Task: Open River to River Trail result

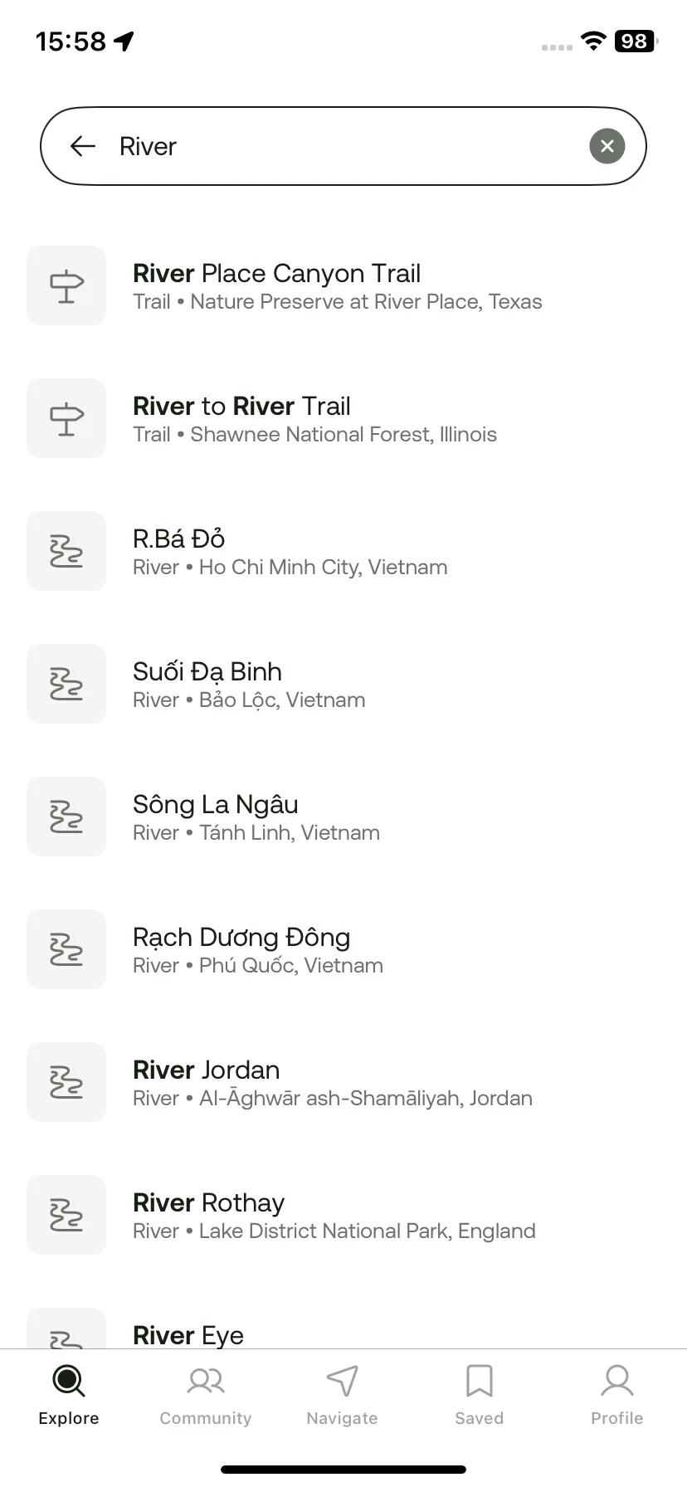Action: (x=343, y=418)
